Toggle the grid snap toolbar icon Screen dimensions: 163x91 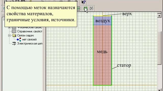coord(78,8)
